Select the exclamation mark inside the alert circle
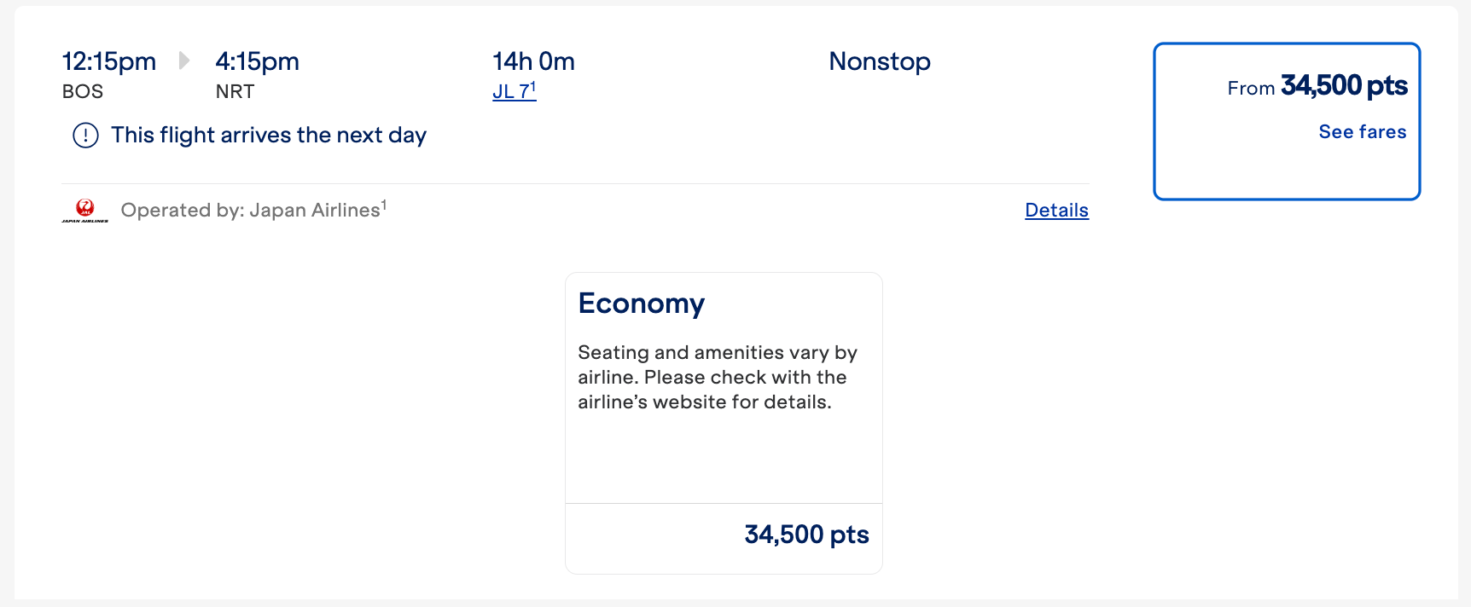Image resolution: width=1471 pixels, height=607 pixels. tap(84, 135)
